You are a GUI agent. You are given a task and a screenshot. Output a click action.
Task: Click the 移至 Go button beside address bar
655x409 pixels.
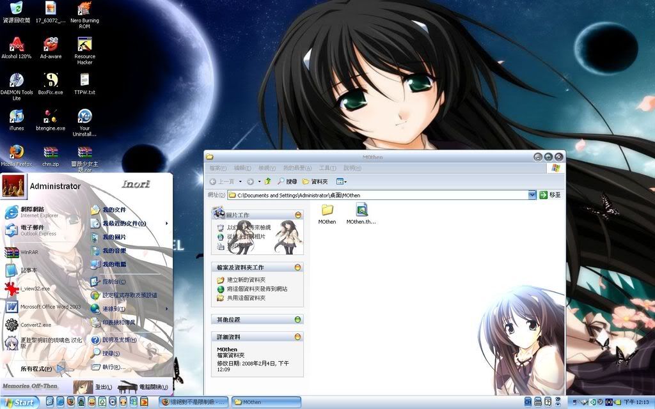pos(550,195)
